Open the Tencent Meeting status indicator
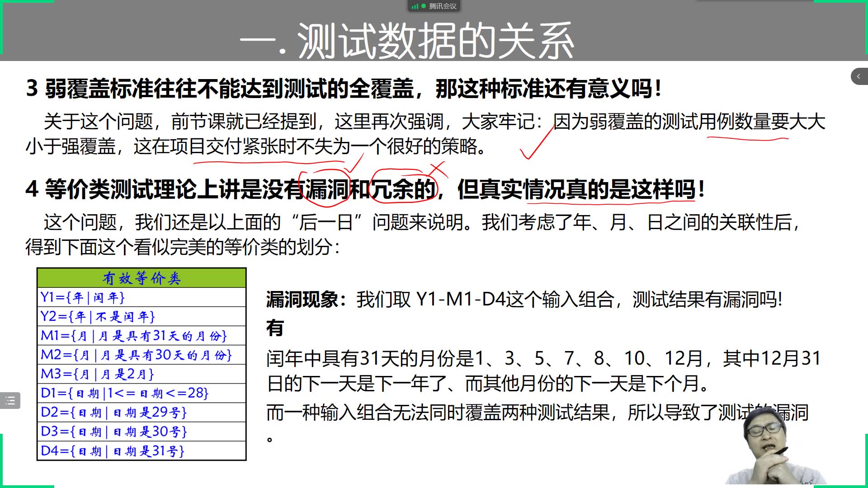 [x=434, y=6]
